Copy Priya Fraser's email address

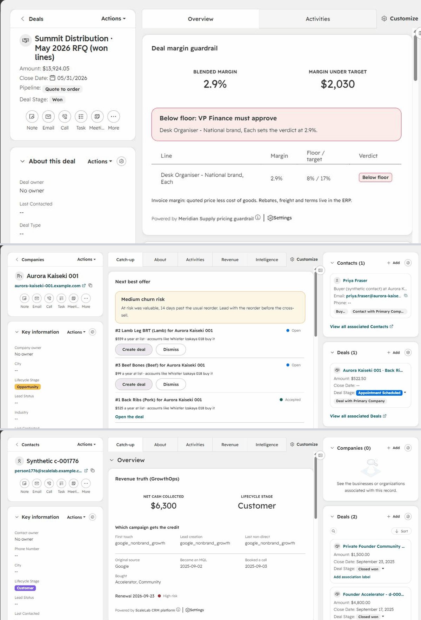click(x=406, y=296)
